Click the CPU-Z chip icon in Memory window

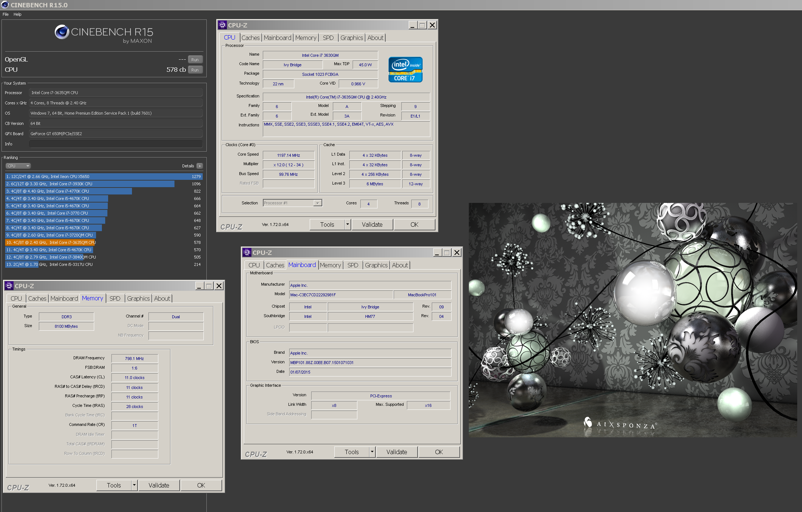coord(9,286)
